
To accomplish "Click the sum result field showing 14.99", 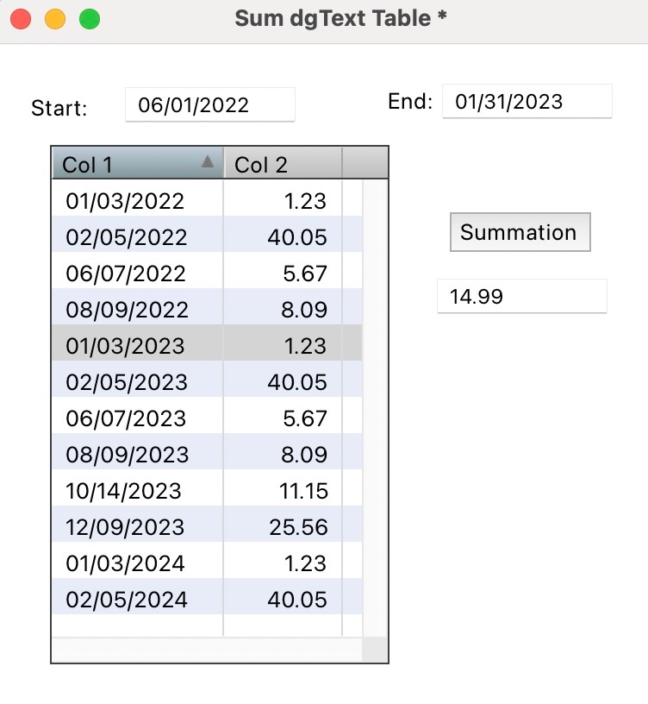I will pos(521,297).
